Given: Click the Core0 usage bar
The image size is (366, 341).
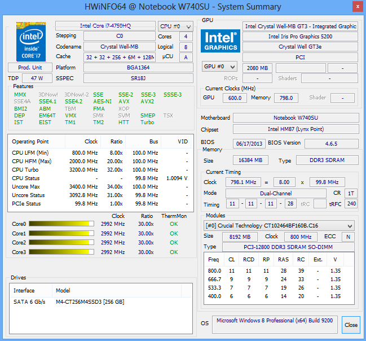Looking at the screenshot, I should tap(61, 224).
